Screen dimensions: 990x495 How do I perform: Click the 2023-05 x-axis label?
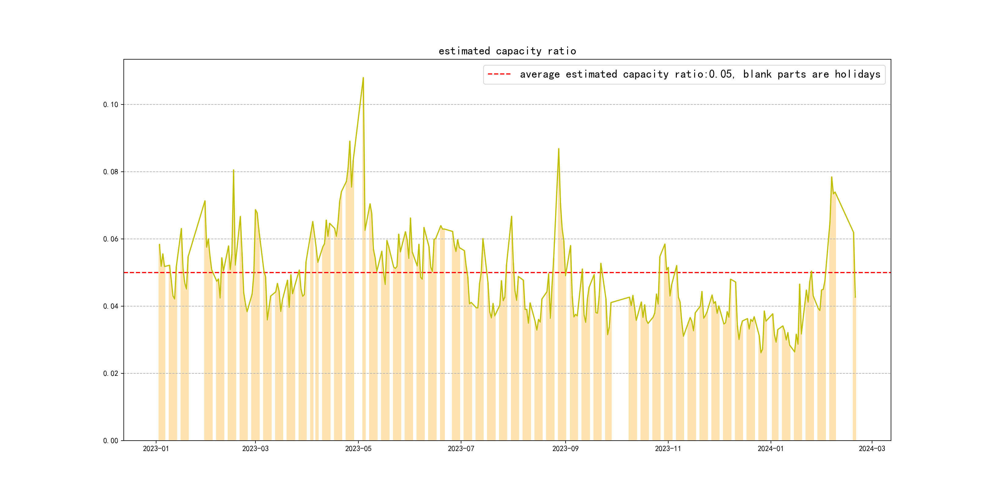[x=358, y=449]
